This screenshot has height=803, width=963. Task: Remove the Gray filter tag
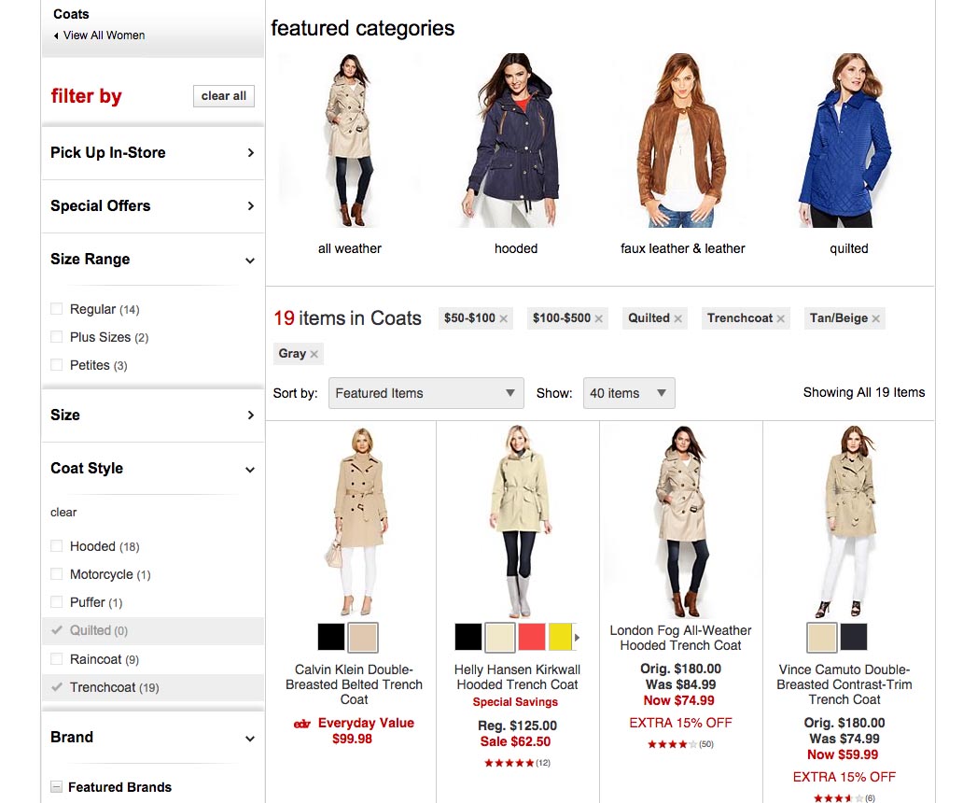[314, 355]
